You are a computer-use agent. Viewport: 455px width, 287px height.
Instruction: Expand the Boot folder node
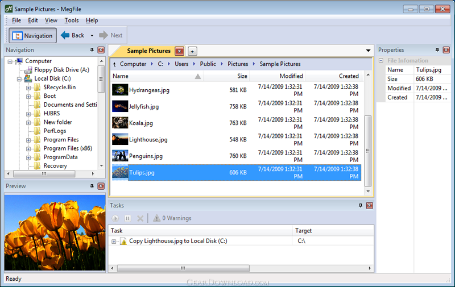click(x=28, y=96)
